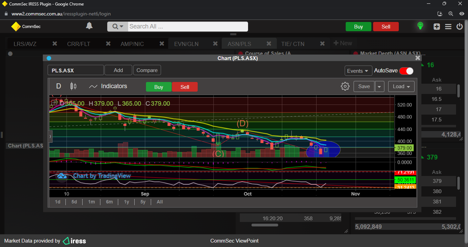The width and height of the screenshot is (468, 247).
Task: Open the hamburger menu icon
Action: (x=448, y=26)
